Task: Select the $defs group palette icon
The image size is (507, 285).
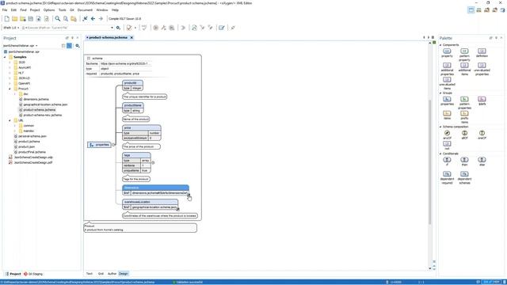Action: 482,101
